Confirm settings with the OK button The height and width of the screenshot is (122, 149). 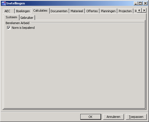pos(91,117)
